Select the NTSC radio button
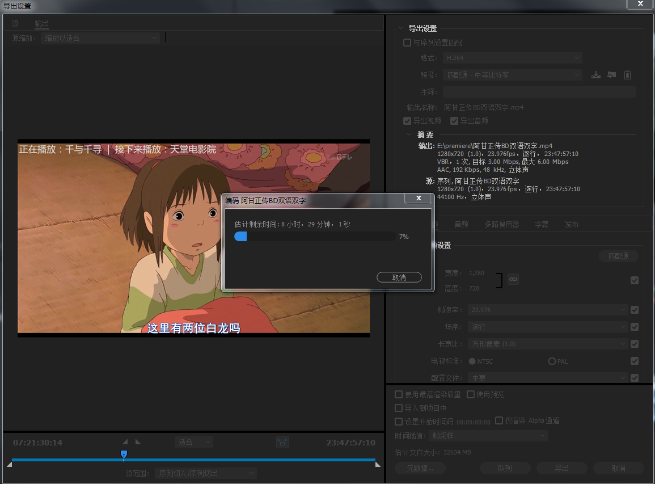This screenshot has width=655, height=484. point(472,361)
